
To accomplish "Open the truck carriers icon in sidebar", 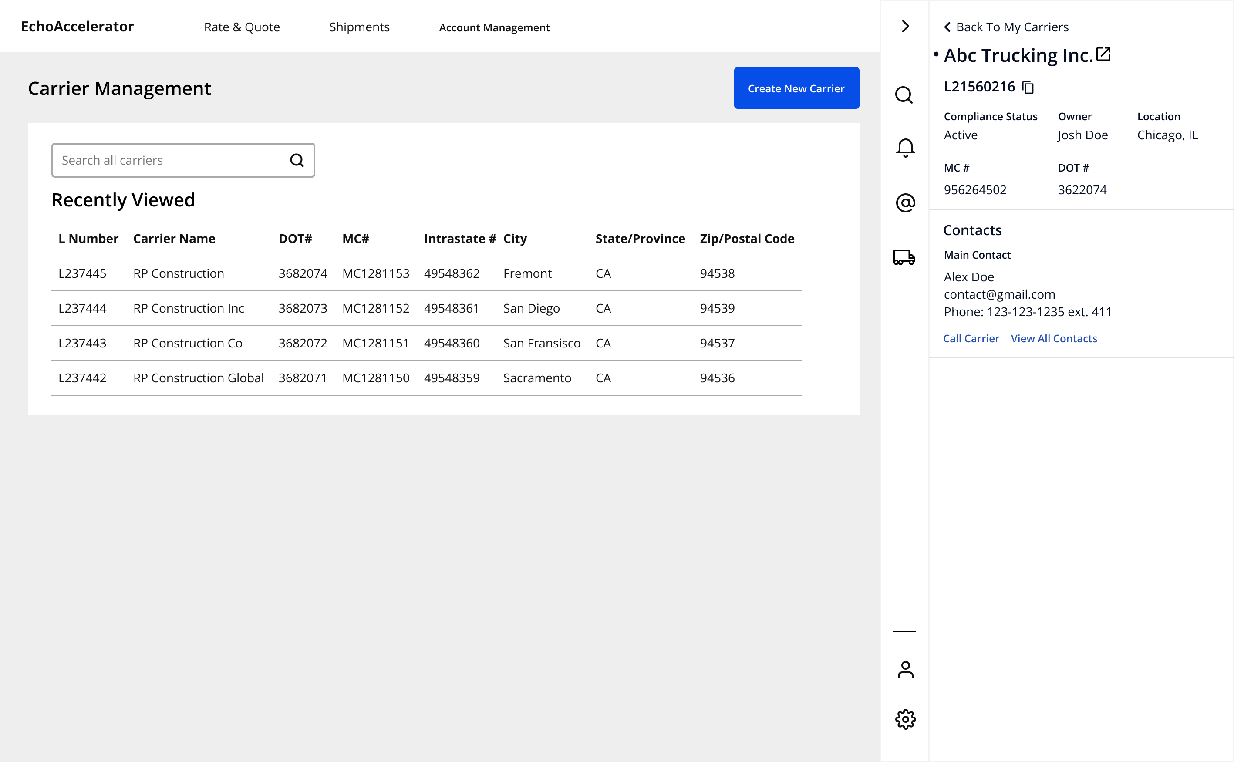I will (904, 257).
